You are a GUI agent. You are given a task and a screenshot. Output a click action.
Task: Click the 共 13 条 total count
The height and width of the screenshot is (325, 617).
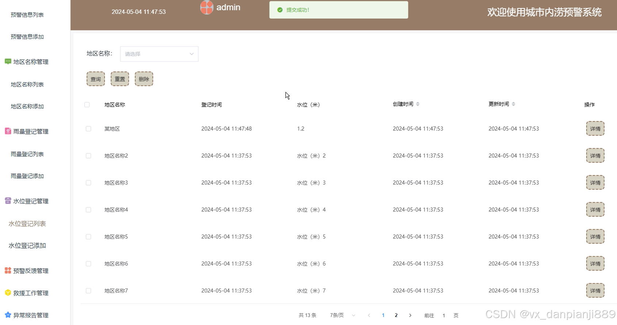[x=307, y=315]
